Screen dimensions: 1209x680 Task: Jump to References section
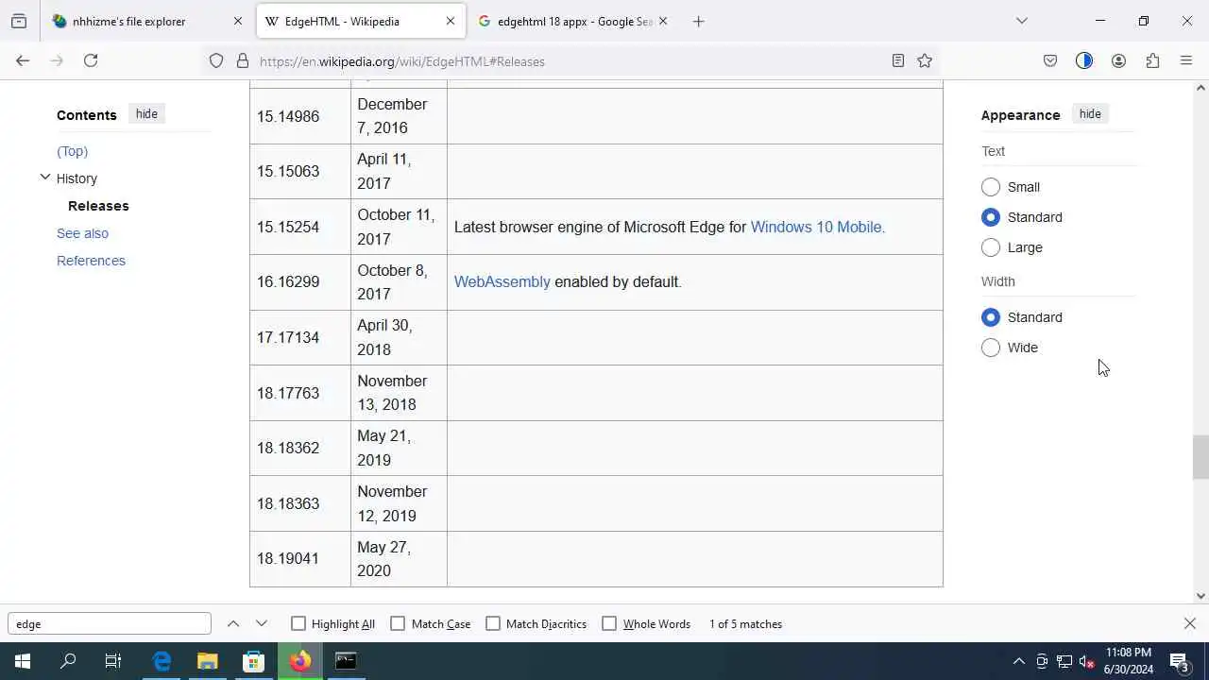pos(91,261)
